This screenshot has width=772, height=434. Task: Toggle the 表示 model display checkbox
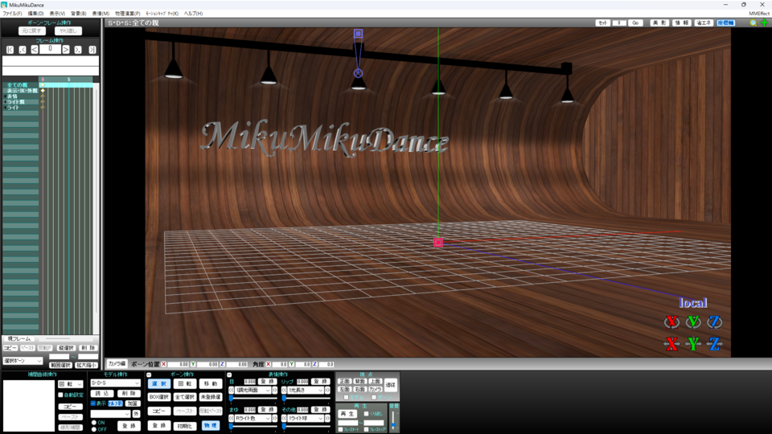[93, 403]
